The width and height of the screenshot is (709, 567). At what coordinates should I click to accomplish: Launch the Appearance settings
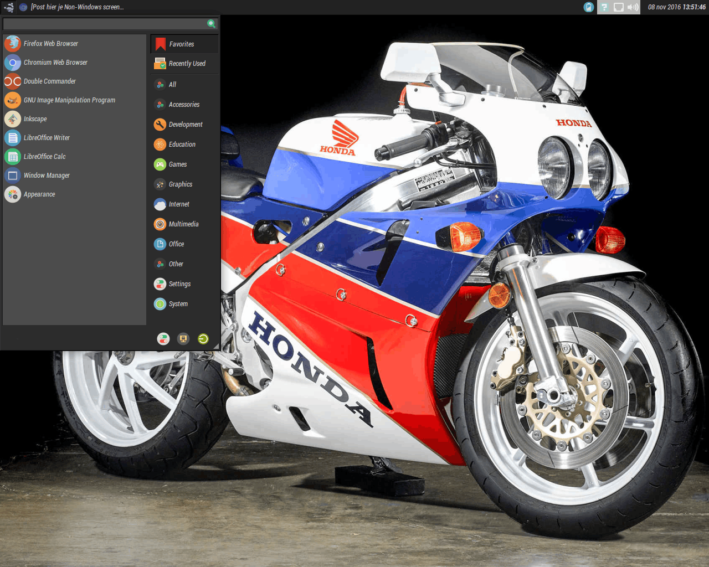pyautogui.click(x=74, y=194)
